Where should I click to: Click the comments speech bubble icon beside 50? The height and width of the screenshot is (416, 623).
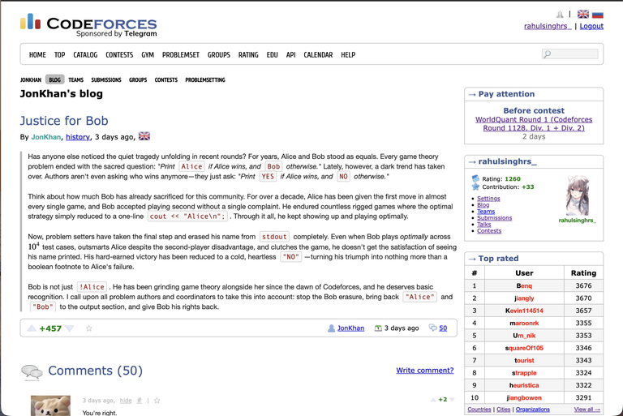[432, 328]
